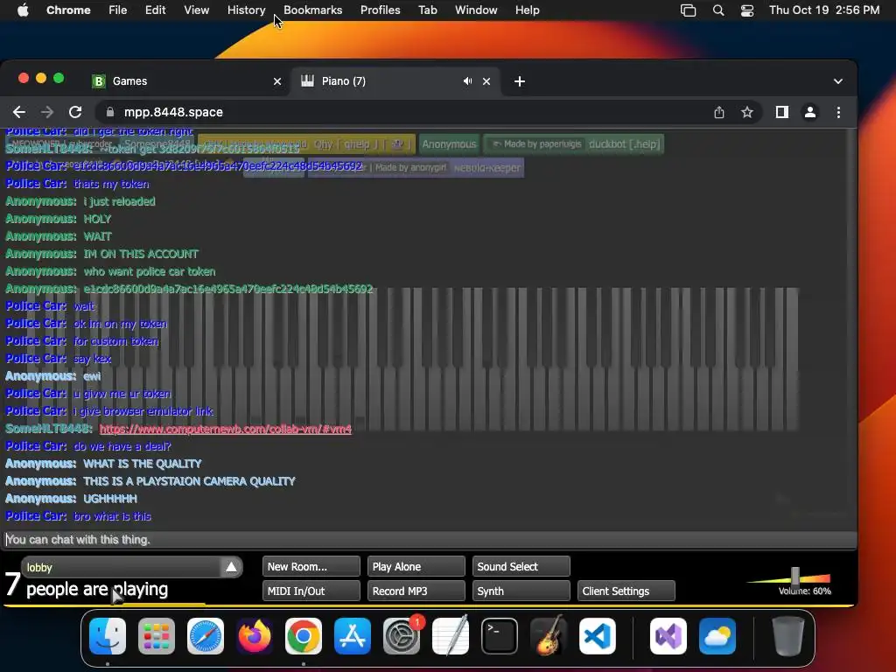Viewport: 896px width, 672px height.
Task: Launch Terminal from the dock
Action: (500, 635)
